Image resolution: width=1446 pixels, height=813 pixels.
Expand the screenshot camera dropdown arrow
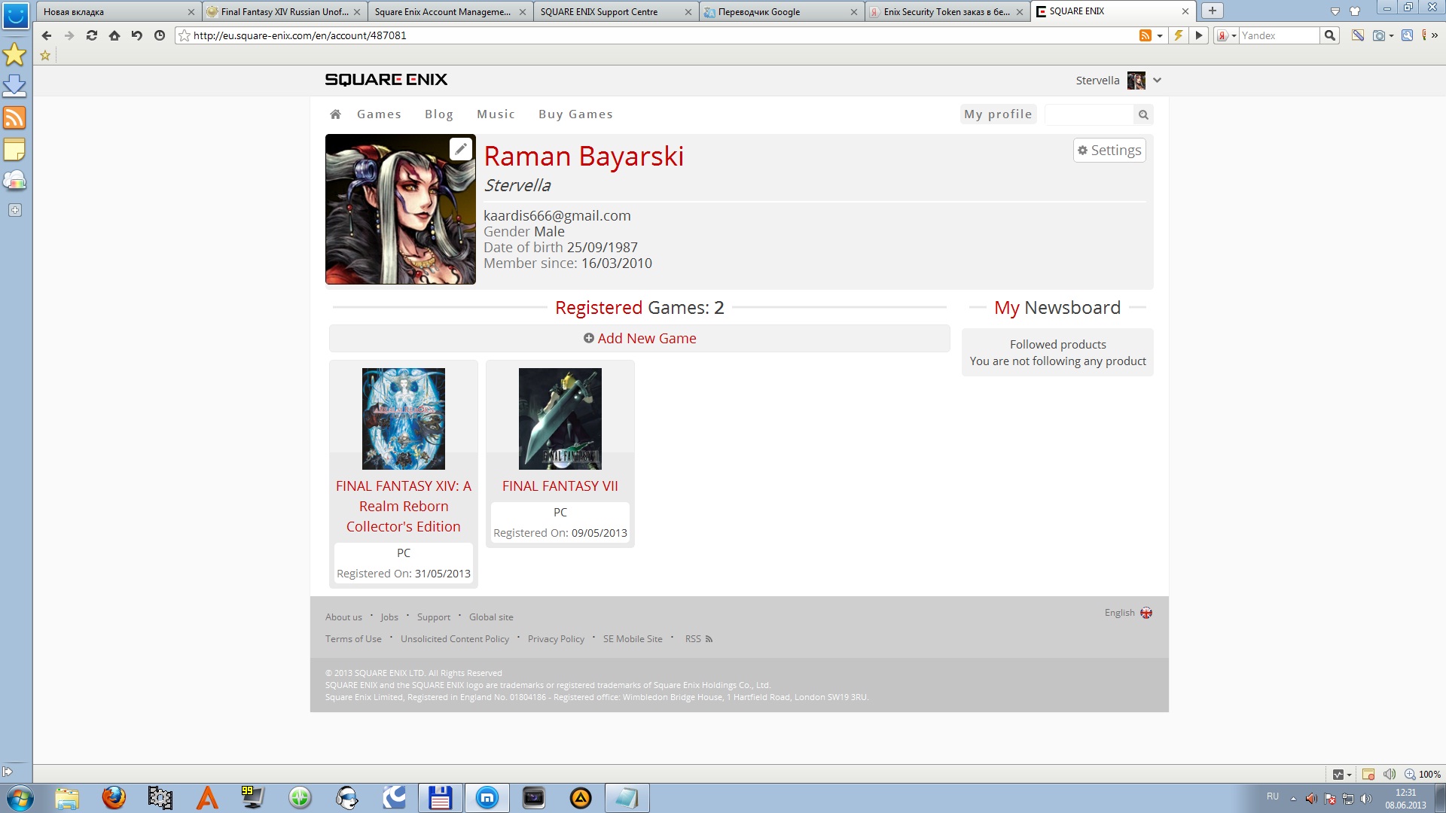1391,35
